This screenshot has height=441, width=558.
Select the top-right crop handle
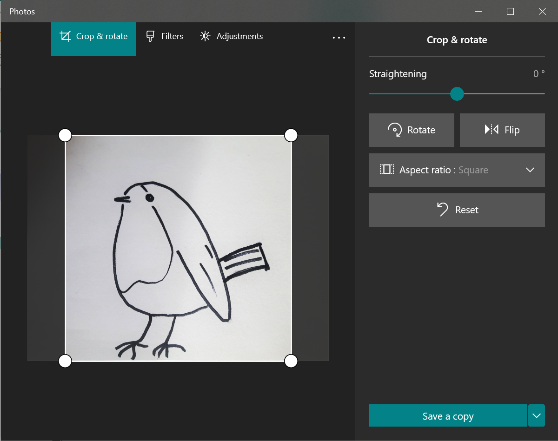[x=291, y=135]
